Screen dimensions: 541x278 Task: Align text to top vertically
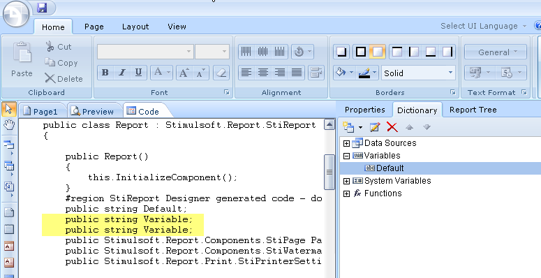click(246, 52)
